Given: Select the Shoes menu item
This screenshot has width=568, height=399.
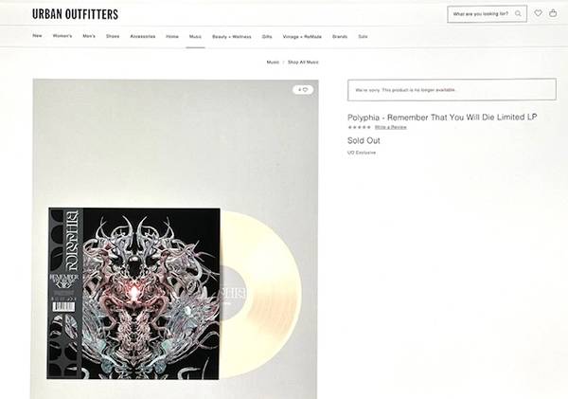Looking at the screenshot, I should click(x=113, y=36).
